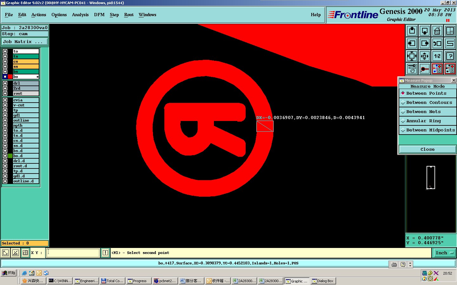
Task: Click the XY zoom window icon
Action: tap(450, 31)
